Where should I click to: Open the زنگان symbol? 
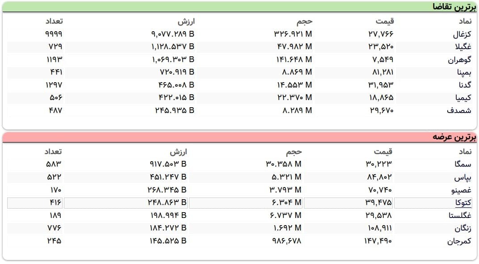click(x=463, y=228)
